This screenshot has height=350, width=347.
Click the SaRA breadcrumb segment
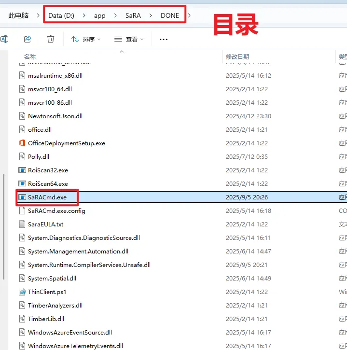coord(133,15)
